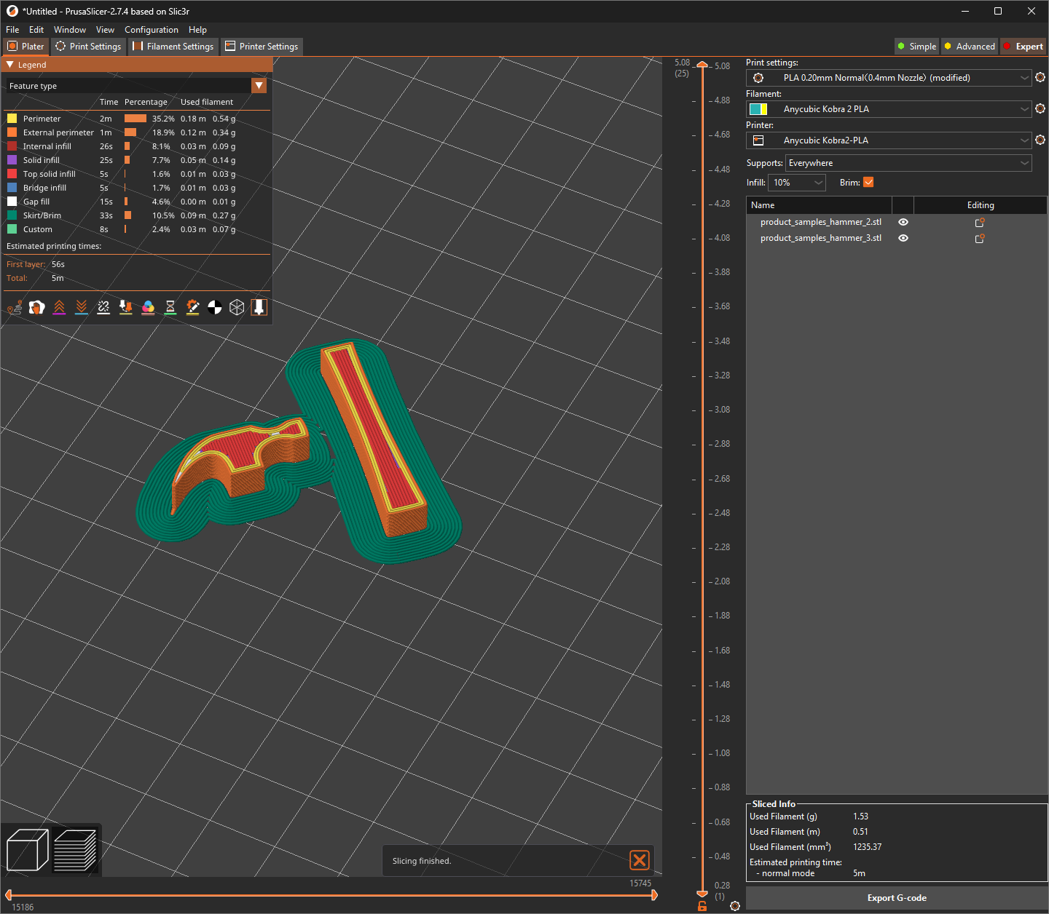Click the Name column header

click(x=819, y=205)
